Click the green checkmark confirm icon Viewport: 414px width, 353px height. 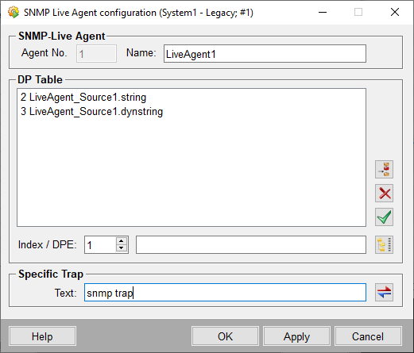pos(384,217)
